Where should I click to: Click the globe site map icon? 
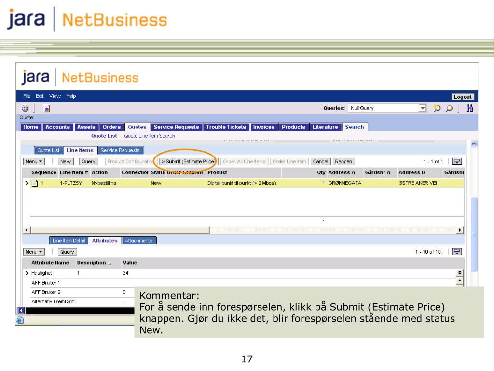pyautogui.click(x=25, y=109)
